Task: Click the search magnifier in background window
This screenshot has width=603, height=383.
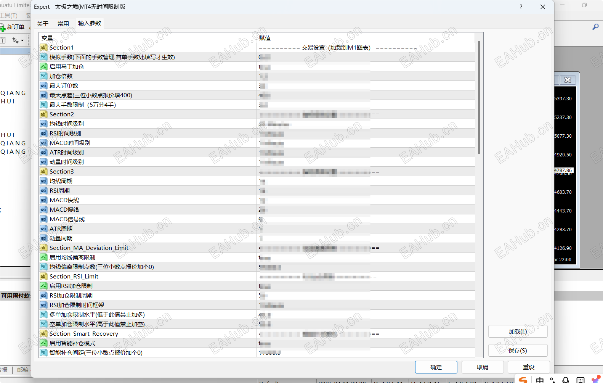Action: coord(595,27)
